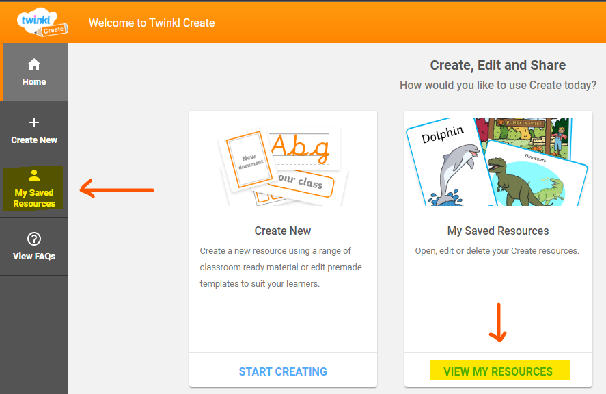Click the 'Create a new resource using' description

[x=281, y=267]
